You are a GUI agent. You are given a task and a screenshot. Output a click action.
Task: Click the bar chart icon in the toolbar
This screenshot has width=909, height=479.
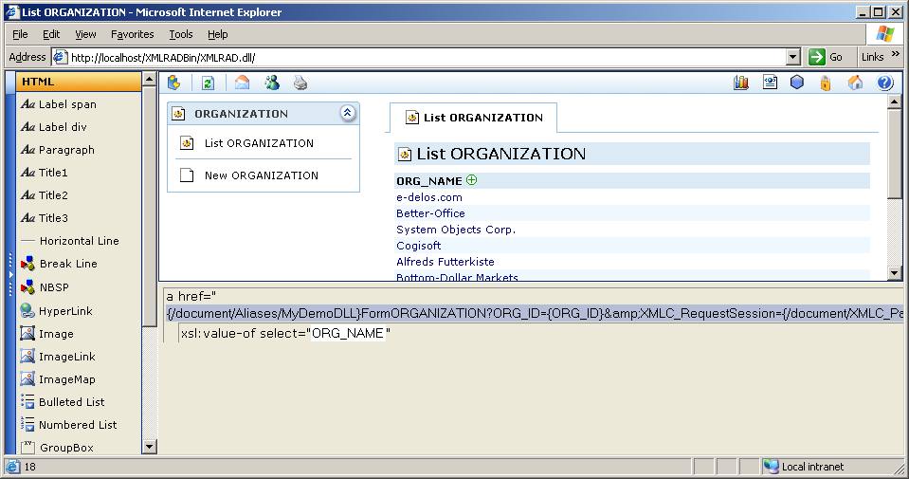point(741,83)
